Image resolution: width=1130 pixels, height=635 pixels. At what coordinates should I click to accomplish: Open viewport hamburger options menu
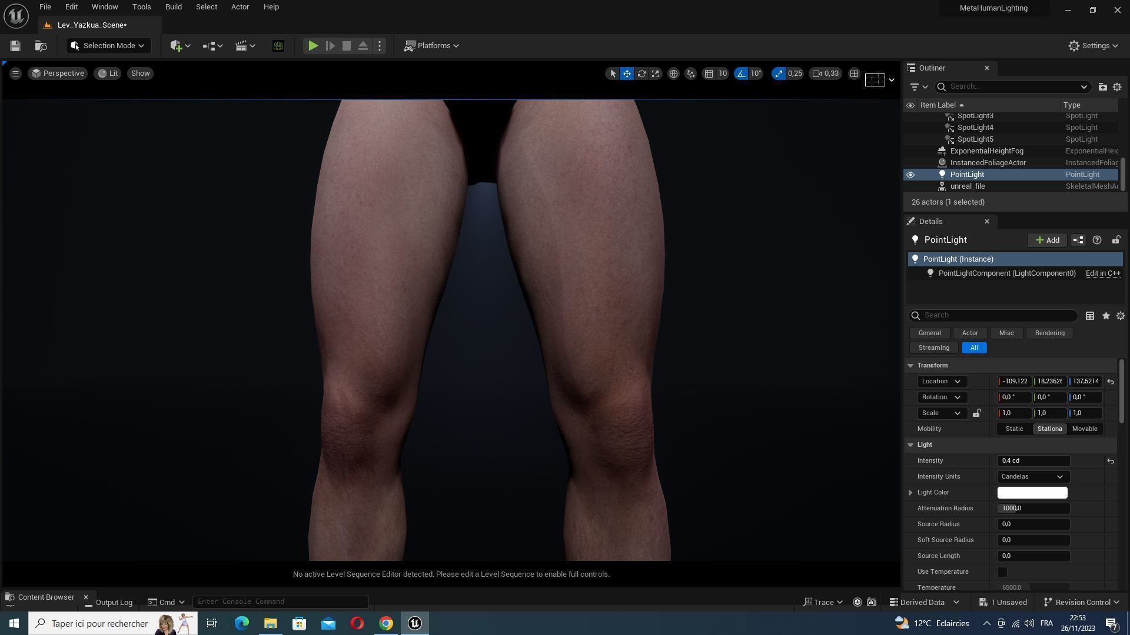point(15,73)
